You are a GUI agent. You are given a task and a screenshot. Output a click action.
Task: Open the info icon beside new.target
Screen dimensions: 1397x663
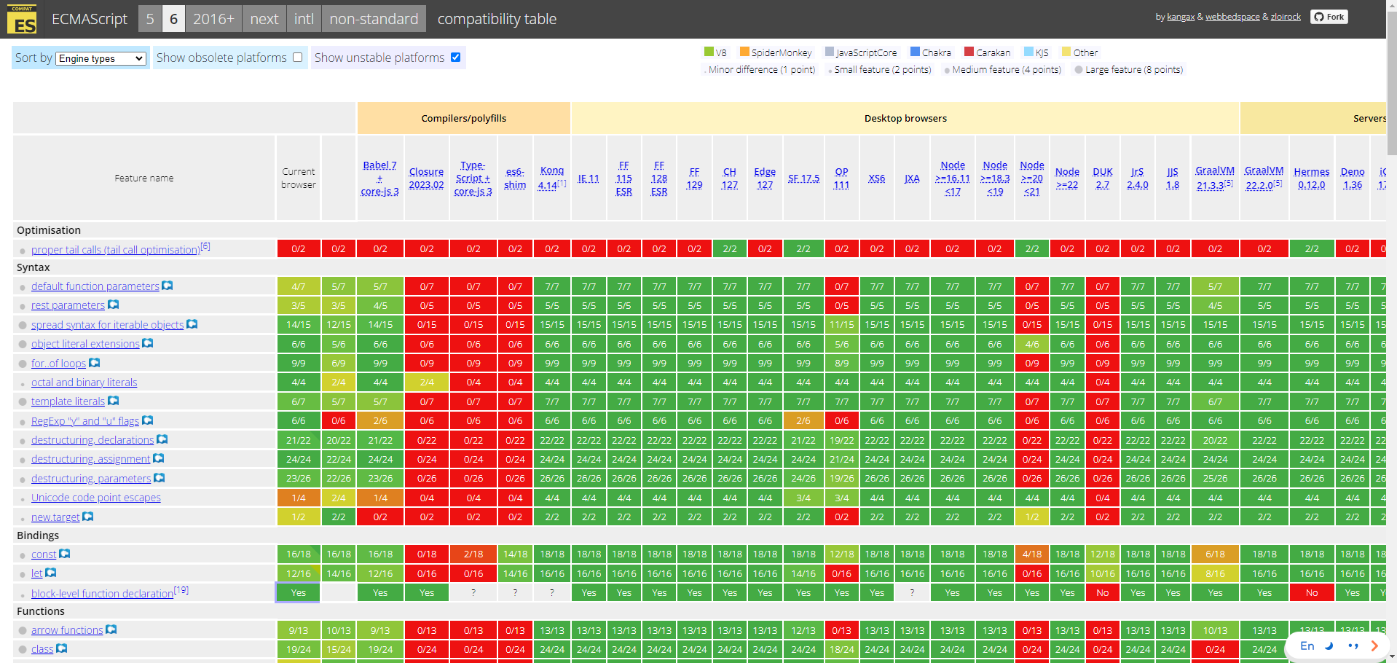(88, 517)
